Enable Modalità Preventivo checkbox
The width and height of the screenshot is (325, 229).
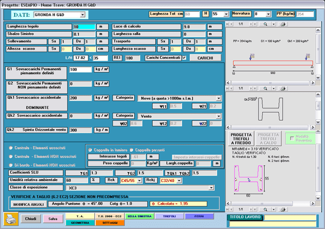pyautogui.click(x=292, y=138)
